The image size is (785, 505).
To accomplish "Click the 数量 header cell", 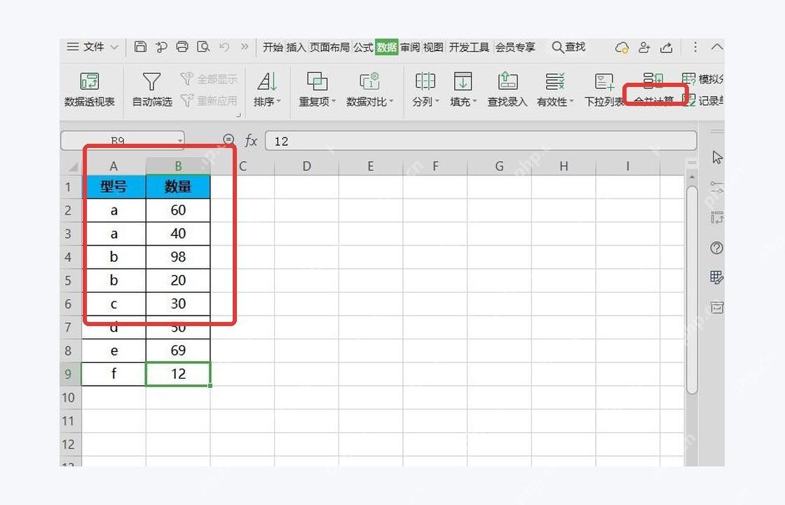I will 178,187.
